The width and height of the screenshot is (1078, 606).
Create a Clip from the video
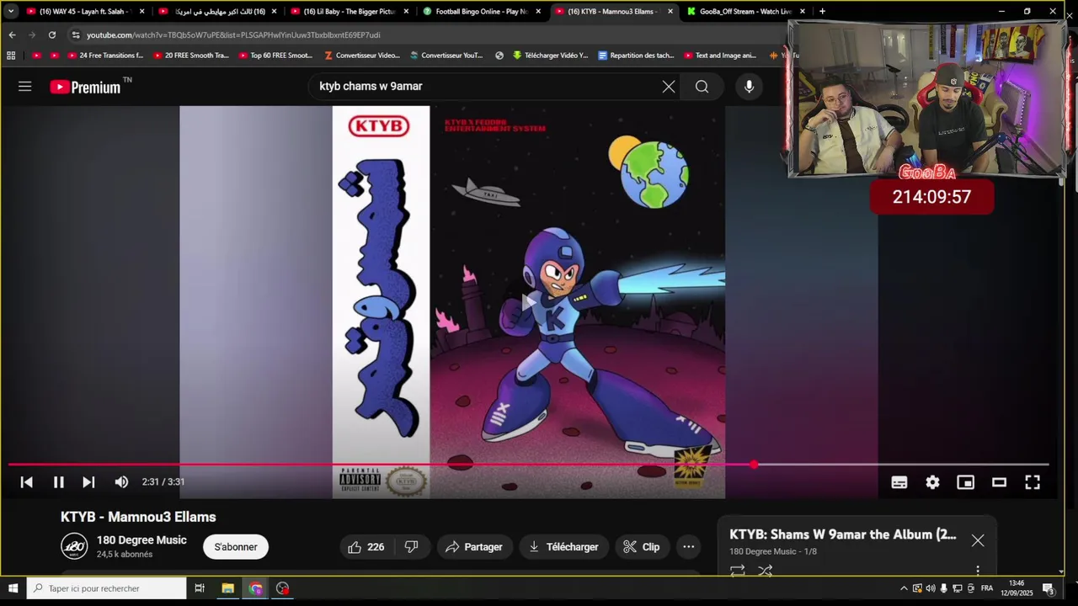642,547
